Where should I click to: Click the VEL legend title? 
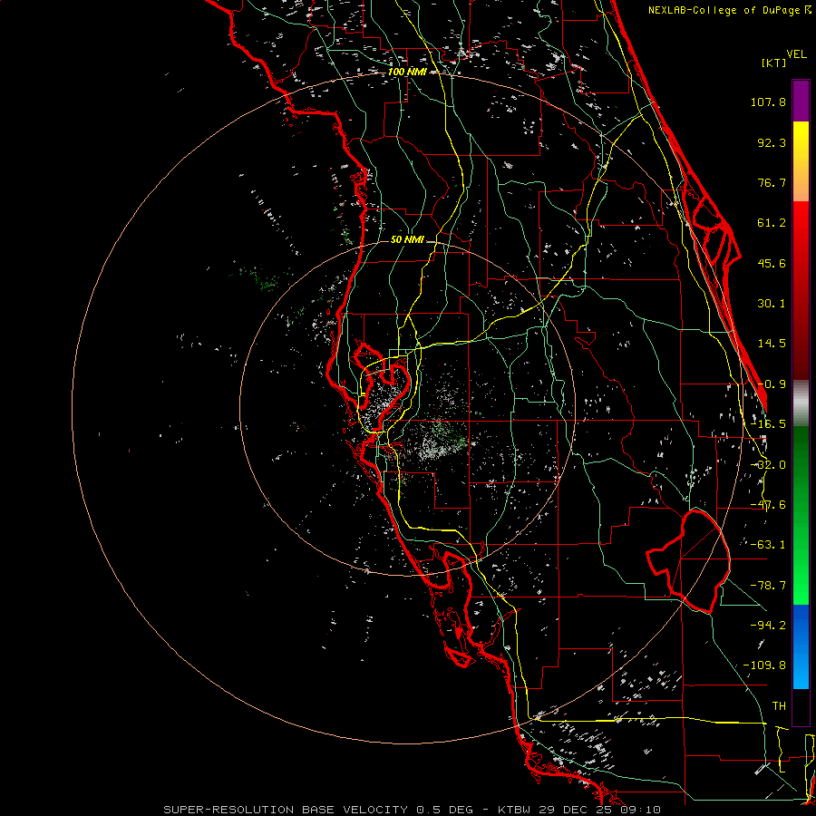coord(796,54)
